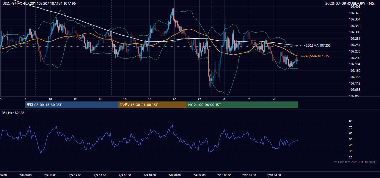
Task: Click price level 107.330 on the axis
Action: (355, 26)
